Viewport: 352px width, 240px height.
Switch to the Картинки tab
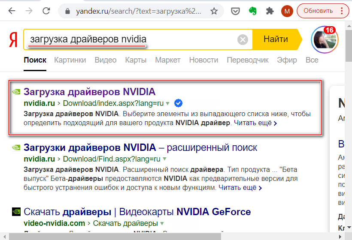pyautogui.click(x=70, y=60)
